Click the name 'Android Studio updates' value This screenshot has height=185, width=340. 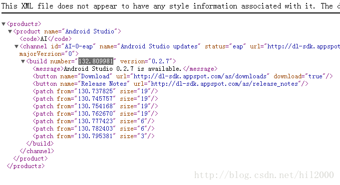tap(159, 46)
